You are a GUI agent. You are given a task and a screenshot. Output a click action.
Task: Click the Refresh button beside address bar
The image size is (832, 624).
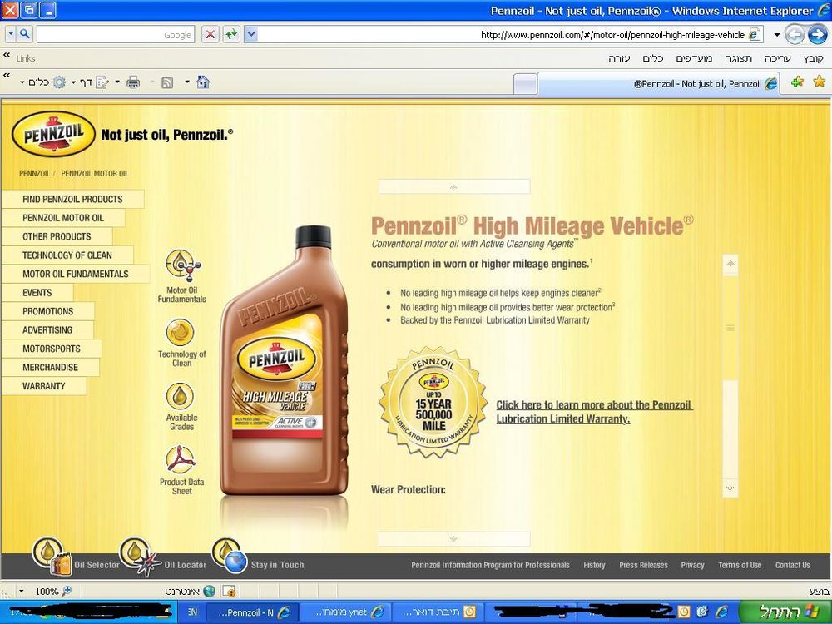click(x=230, y=34)
